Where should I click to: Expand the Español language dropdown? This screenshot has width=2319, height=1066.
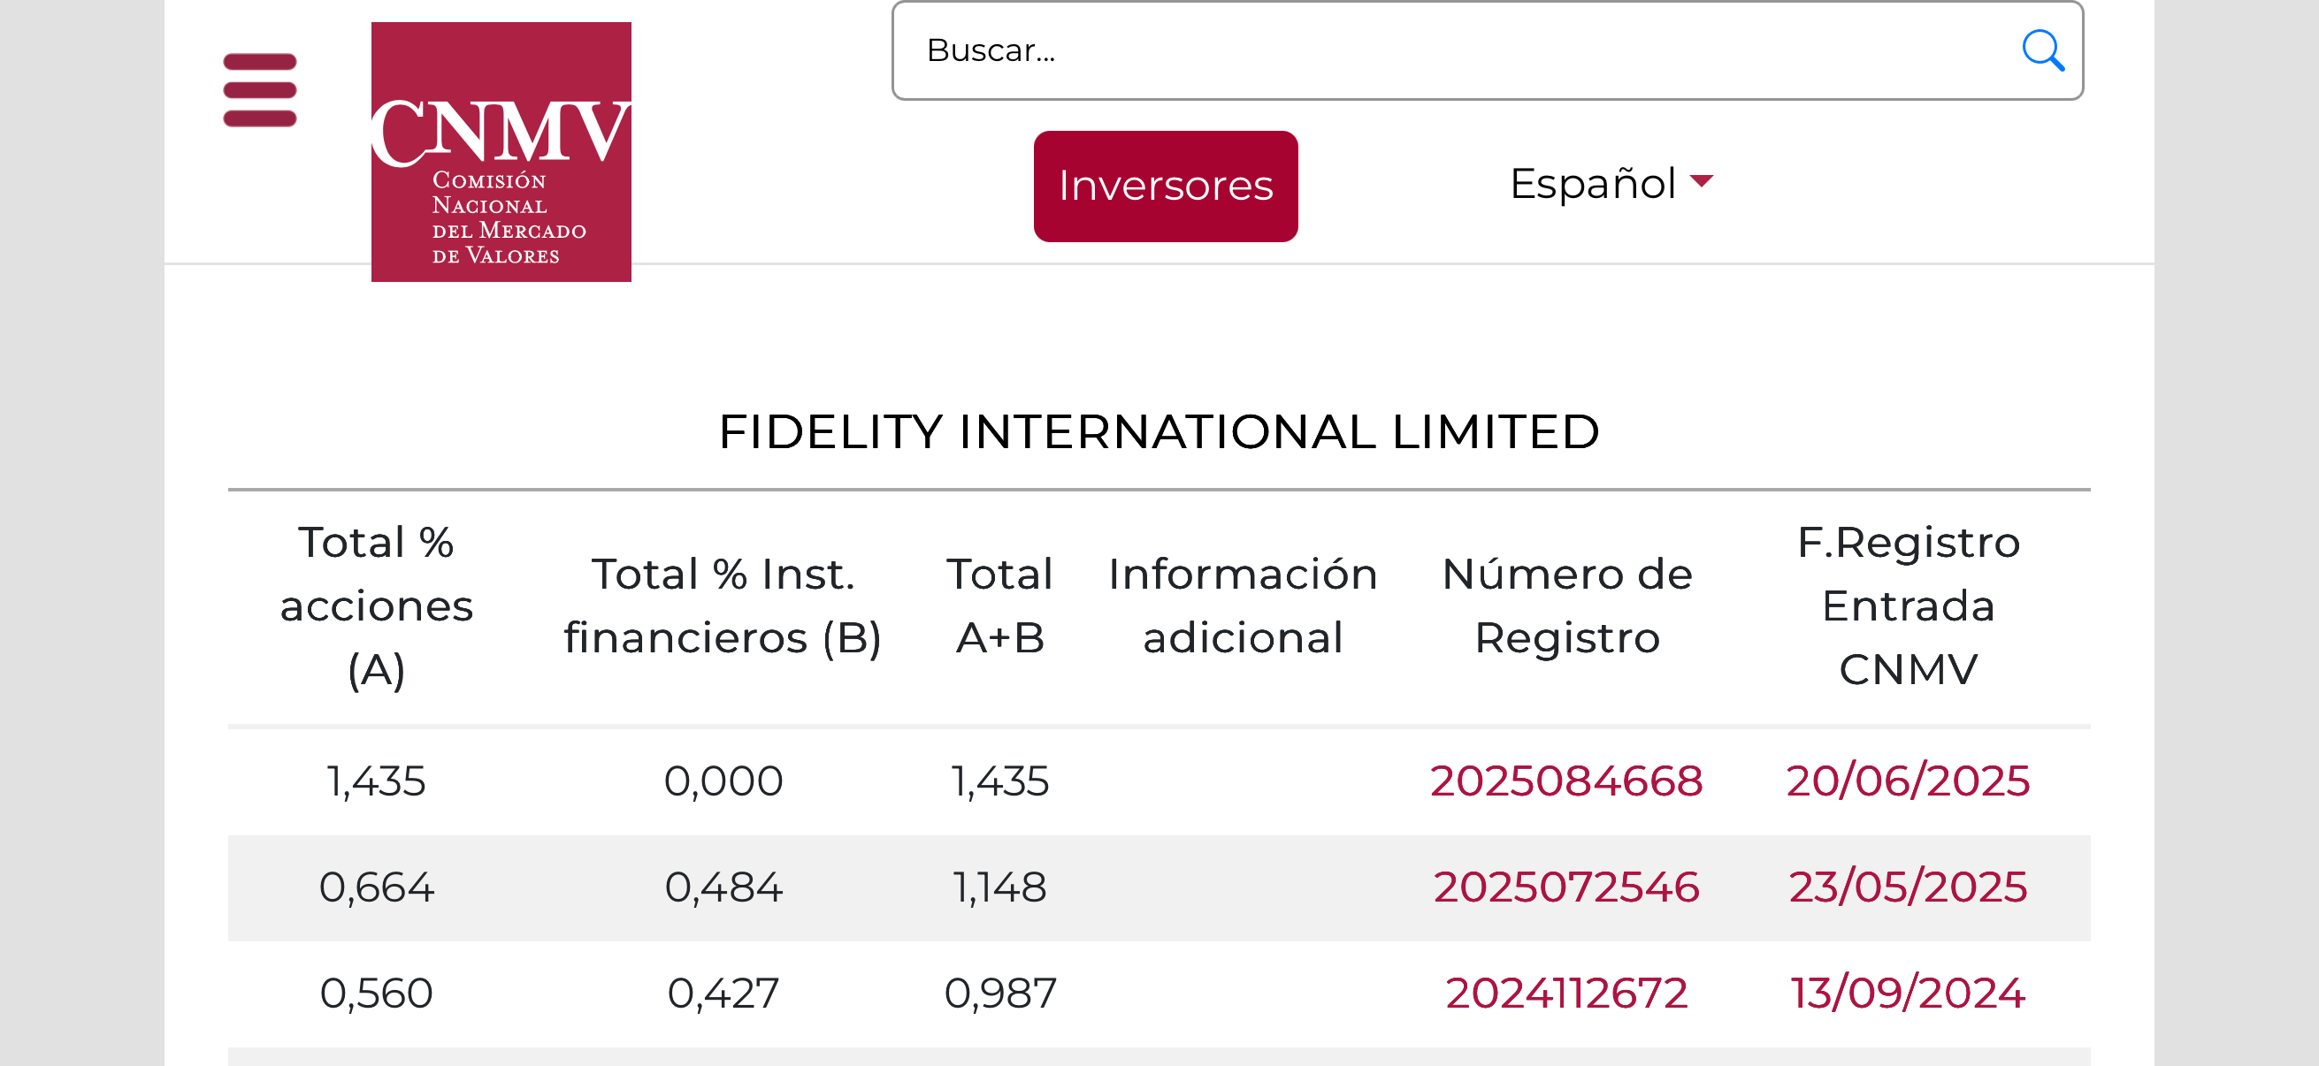1611,184
